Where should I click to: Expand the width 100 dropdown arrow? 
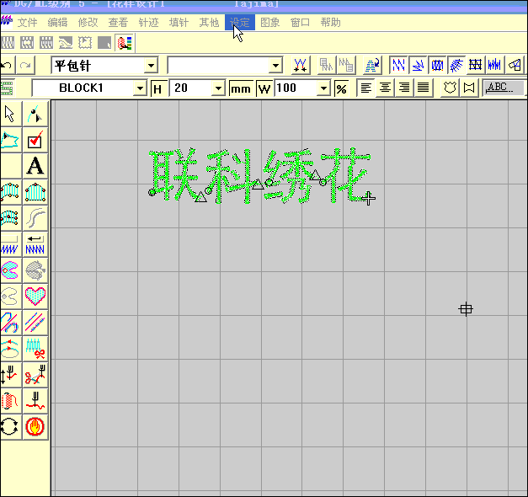click(323, 88)
